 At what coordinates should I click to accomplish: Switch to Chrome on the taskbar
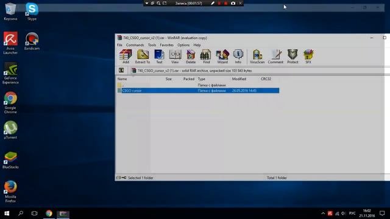49,214
